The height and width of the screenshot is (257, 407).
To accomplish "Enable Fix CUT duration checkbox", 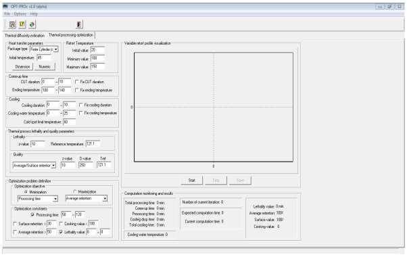I will [x=77, y=82].
